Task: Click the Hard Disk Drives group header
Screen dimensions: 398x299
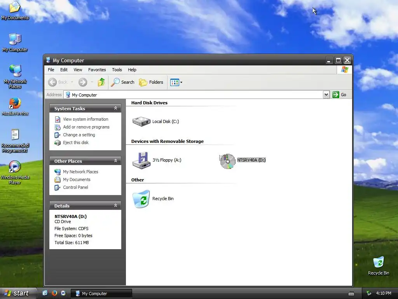Action: (149, 103)
